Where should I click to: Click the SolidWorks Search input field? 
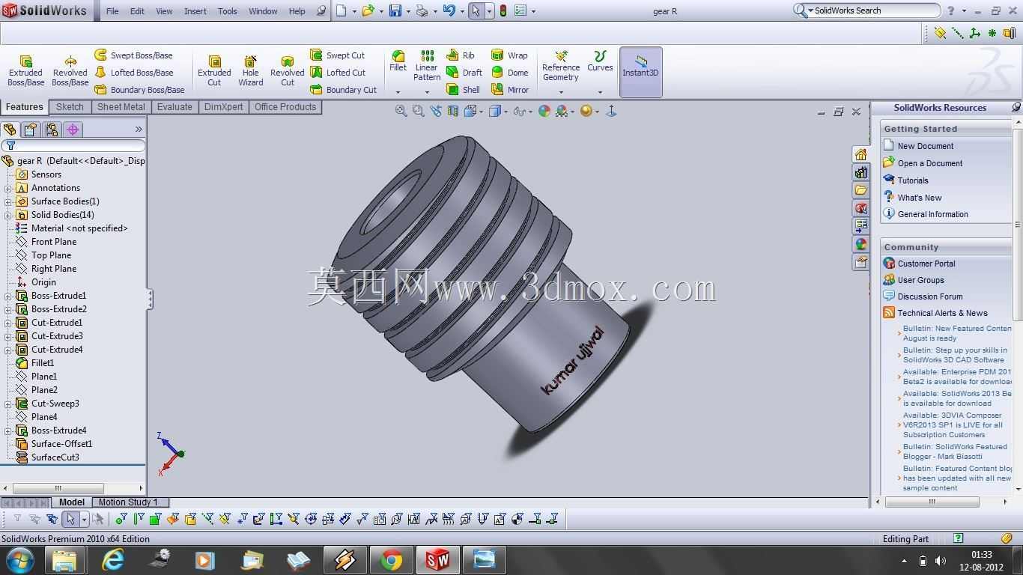click(874, 10)
